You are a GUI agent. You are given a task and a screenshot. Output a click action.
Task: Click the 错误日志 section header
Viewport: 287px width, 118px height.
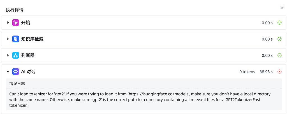pyautogui.click(x=17, y=84)
